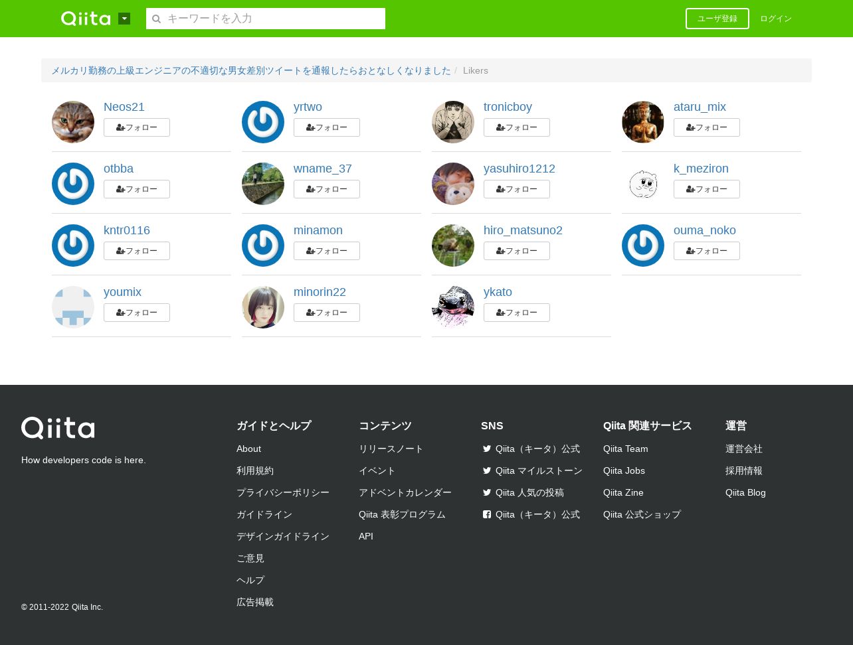Open ataru_mix's avatar image

click(x=643, y=122)
